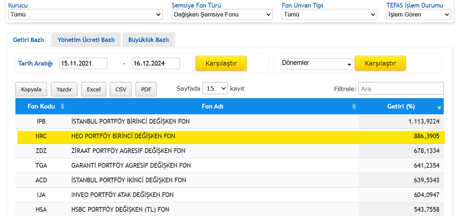Select fund code IPB
The height and width of the screenshot is (216, 457).
[41, 121]
